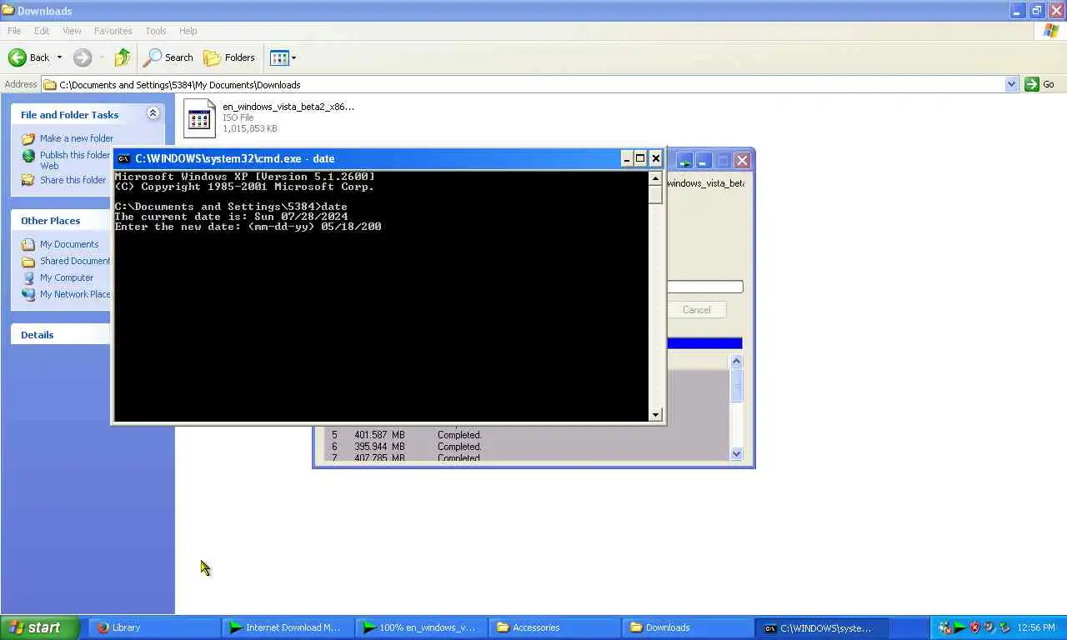The height and width of the screenshot is (640, 1067).
Task: Open the Address bar dropdown list
Action: click(1011, 84)
